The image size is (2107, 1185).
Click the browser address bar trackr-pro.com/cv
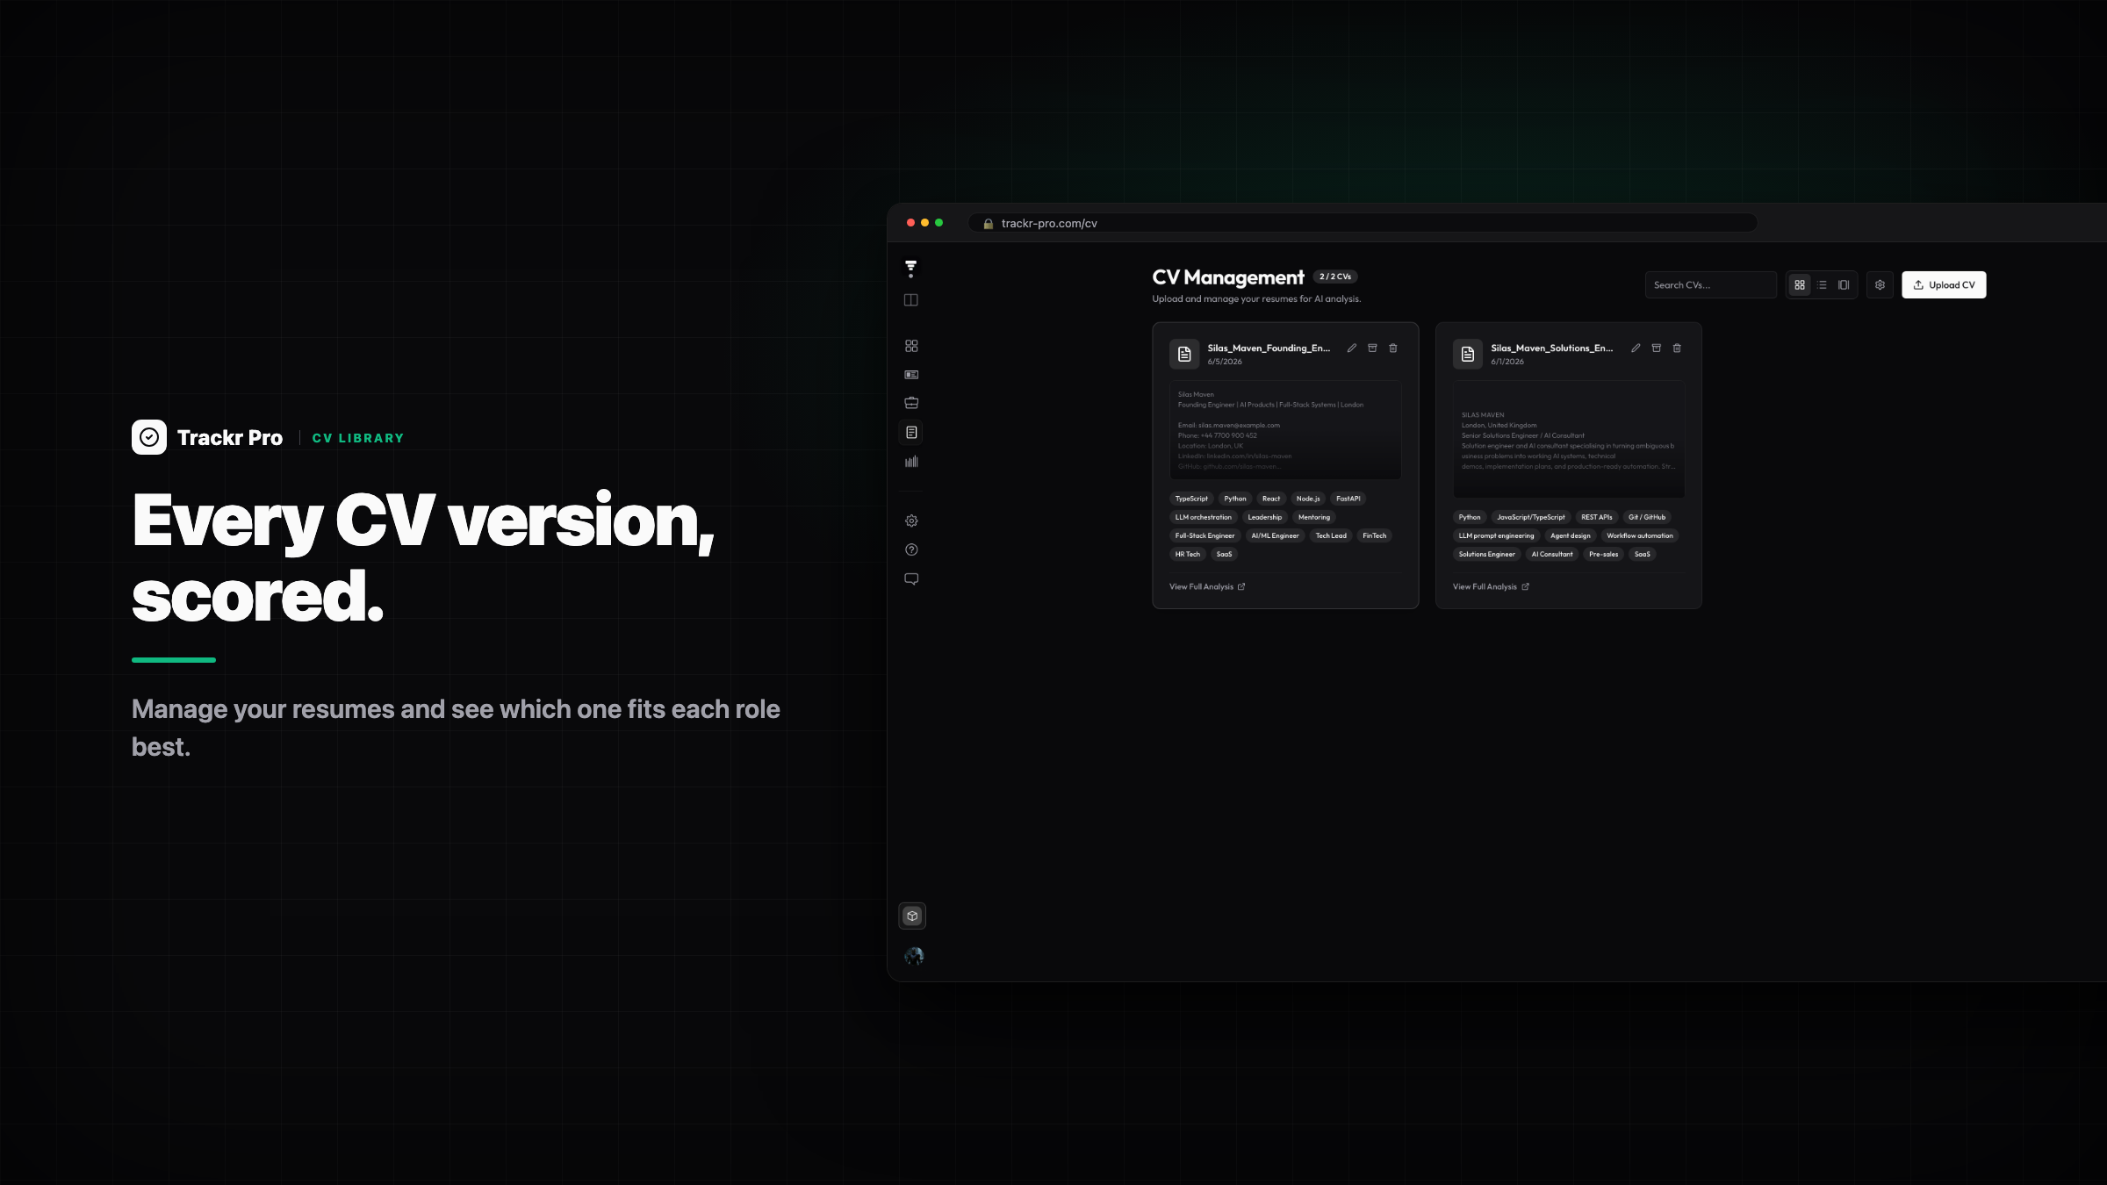[x=1363, y=223]
